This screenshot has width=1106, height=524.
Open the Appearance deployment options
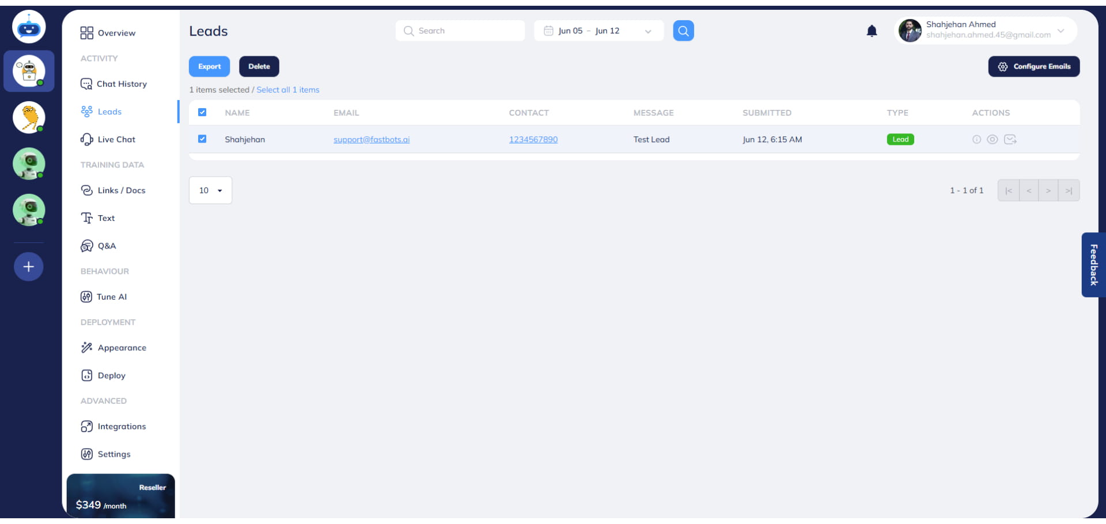pos(122,347)
